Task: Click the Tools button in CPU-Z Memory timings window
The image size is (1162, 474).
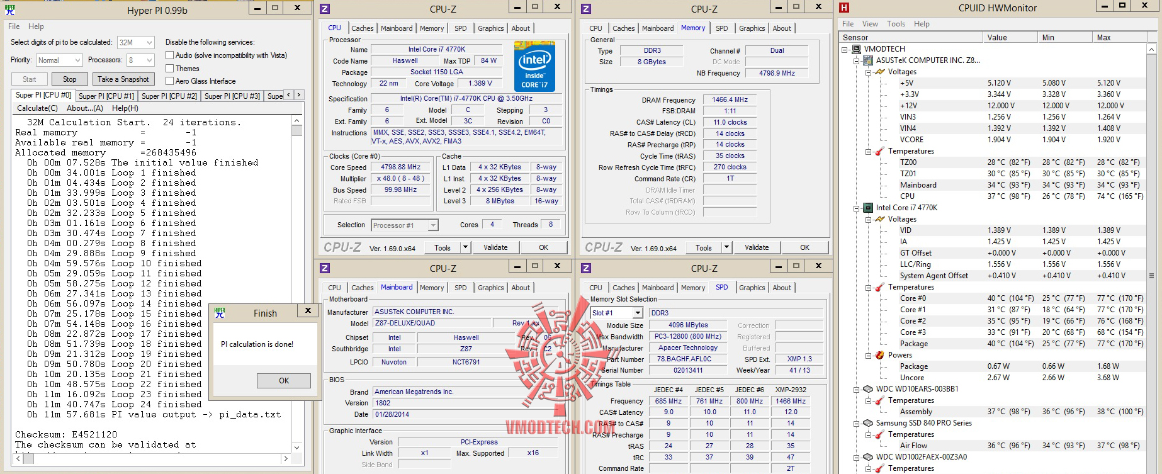Action: 703,247
